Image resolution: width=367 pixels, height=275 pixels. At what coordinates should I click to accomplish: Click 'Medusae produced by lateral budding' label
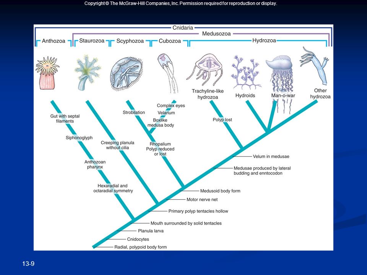click(x=262, y=171)
